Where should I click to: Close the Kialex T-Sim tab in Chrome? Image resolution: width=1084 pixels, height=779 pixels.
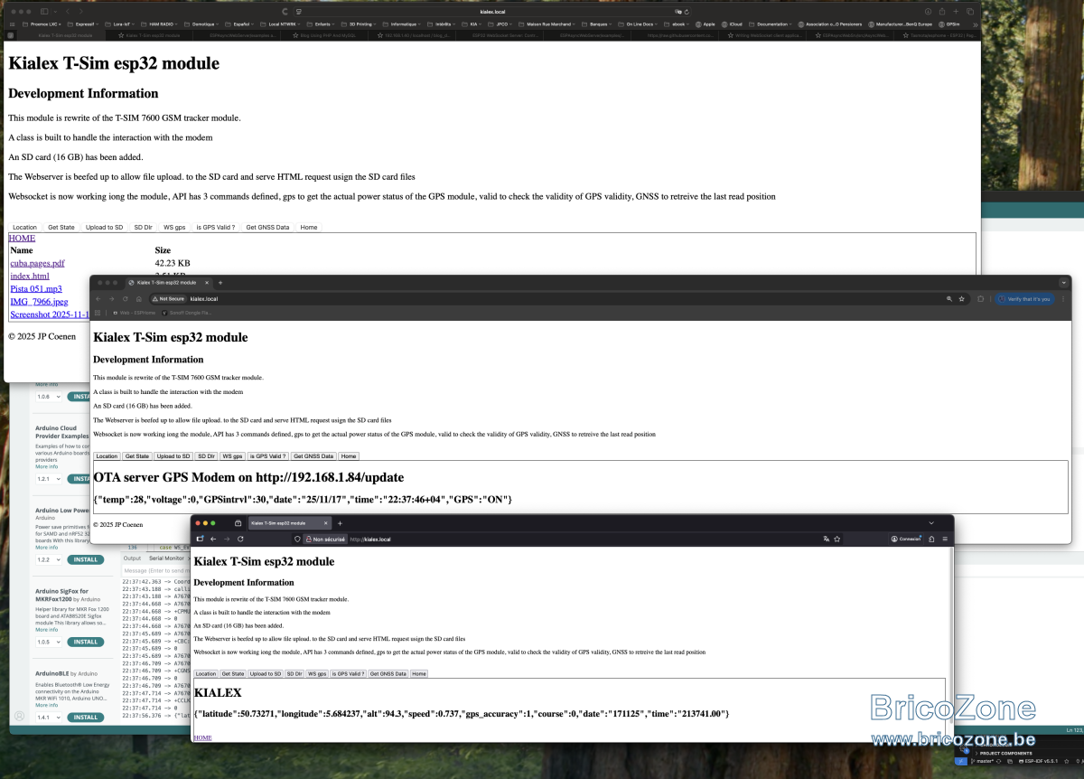(x=208, y=283)
